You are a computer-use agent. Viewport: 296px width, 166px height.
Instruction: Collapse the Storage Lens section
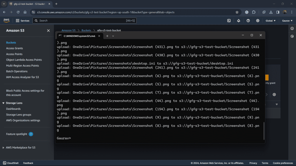click(x=3, y=103)
